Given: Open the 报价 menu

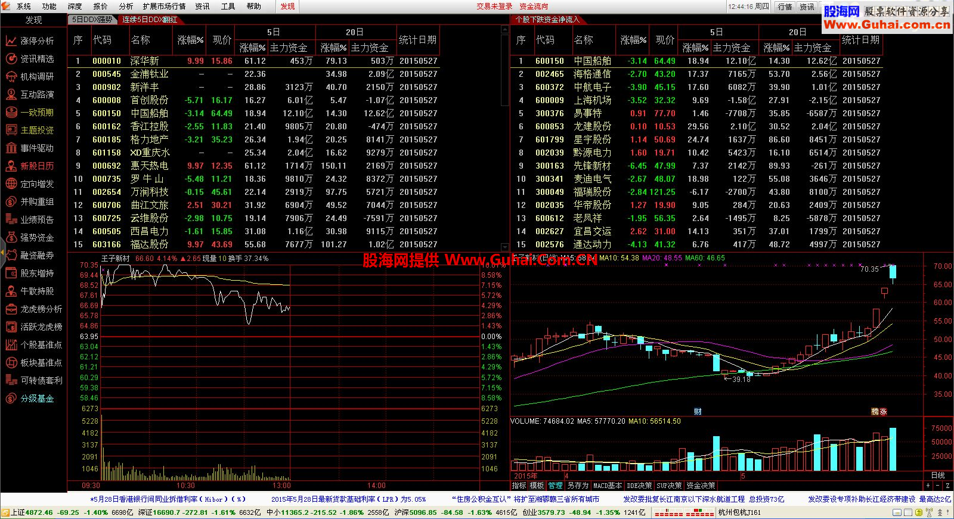Looking at the screenshot, I should click(101, 7).
